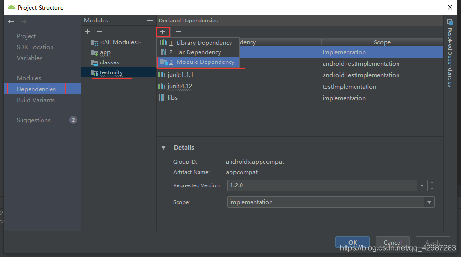Click the Scope field showing implementation
Image resolution: width=461 pixels, height=257 pixels.
pos(325,202)
